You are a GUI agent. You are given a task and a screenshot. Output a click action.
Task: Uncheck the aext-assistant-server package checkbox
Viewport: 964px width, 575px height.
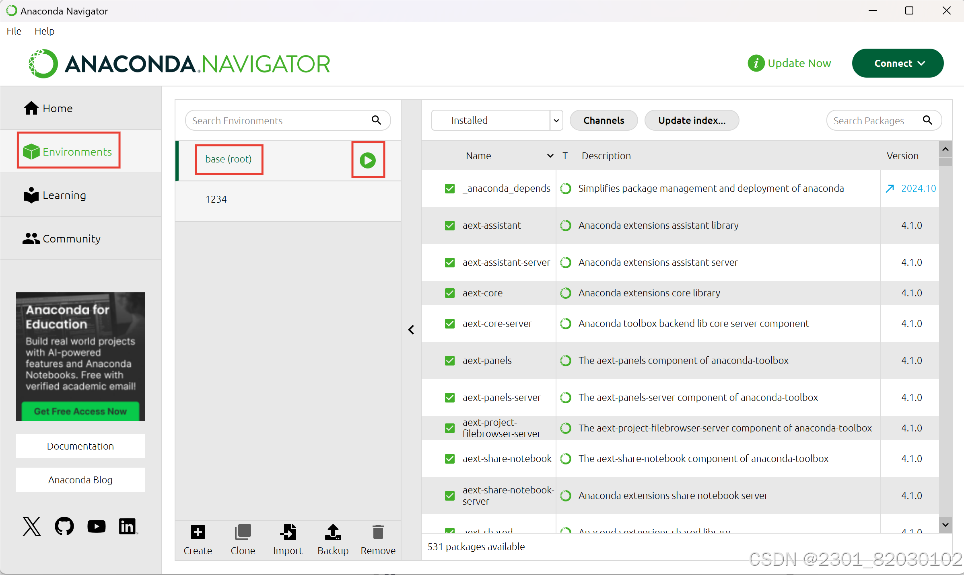(x=450, y=262)
